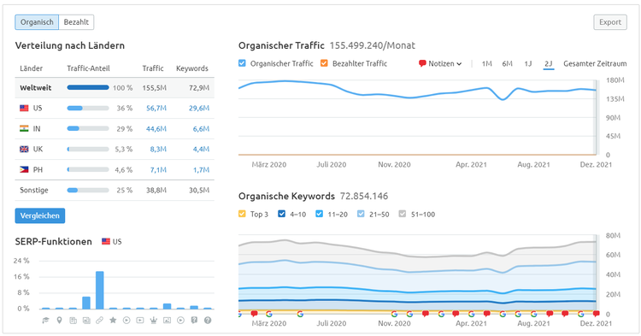Click the image pack icon right of the crown

[x=167, y=321]
